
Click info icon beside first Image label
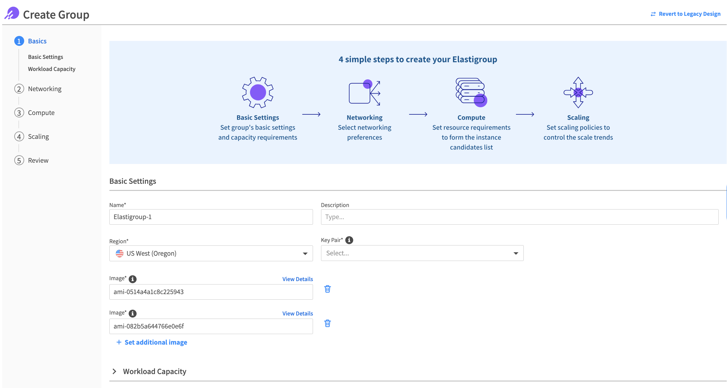coord(133,279)
